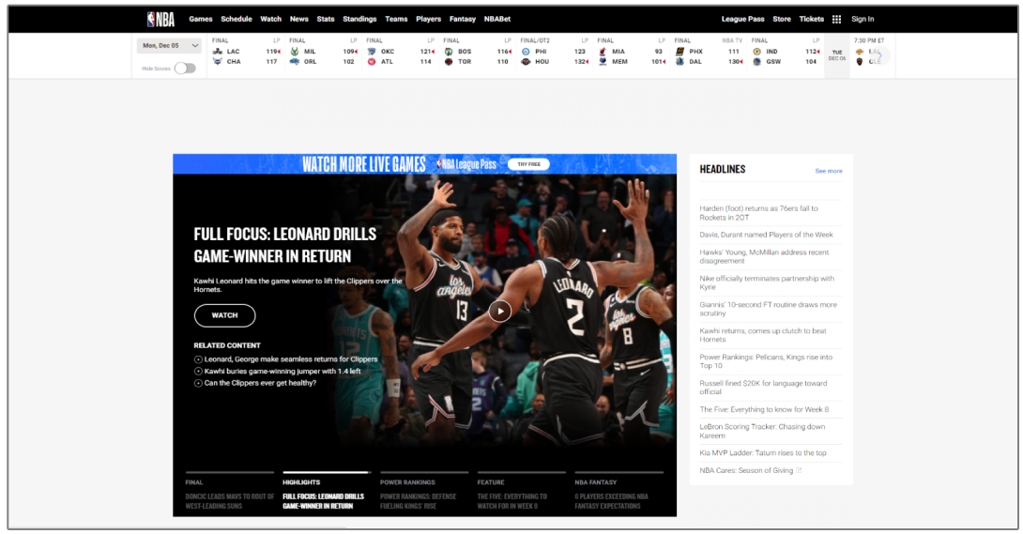Click play icon beside 'Kawhi buries game-winning jumper'
The width and height of the screenshot is (1023, 534).
pos(198,371)
